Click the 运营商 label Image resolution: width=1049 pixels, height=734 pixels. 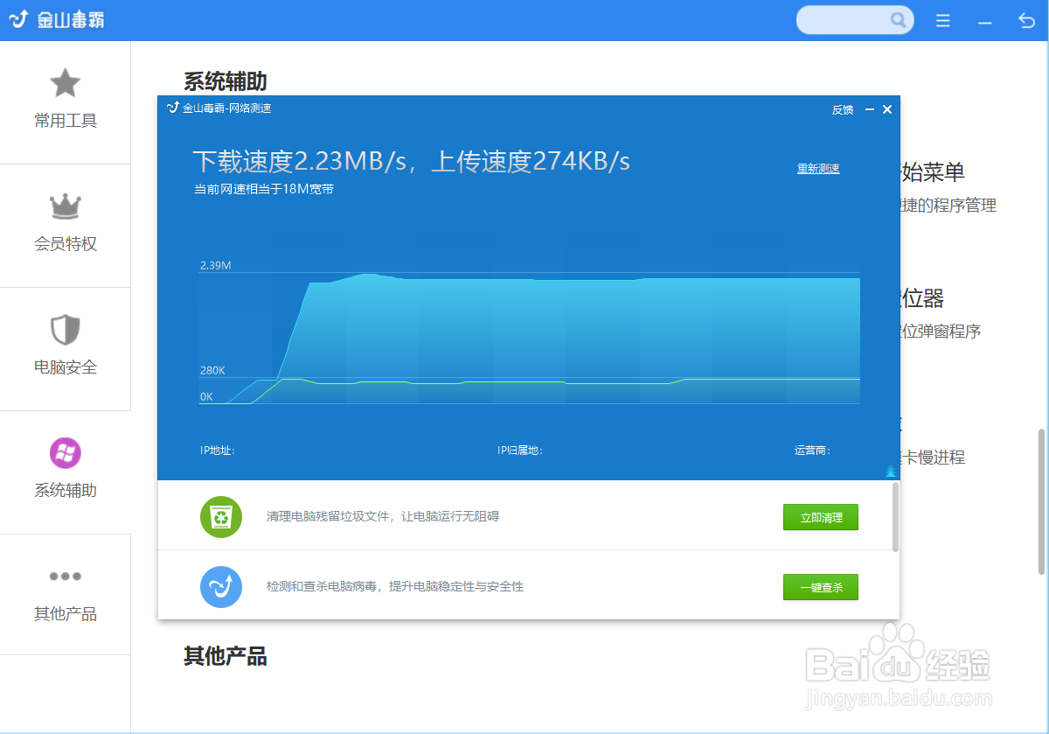click(812, 451)
